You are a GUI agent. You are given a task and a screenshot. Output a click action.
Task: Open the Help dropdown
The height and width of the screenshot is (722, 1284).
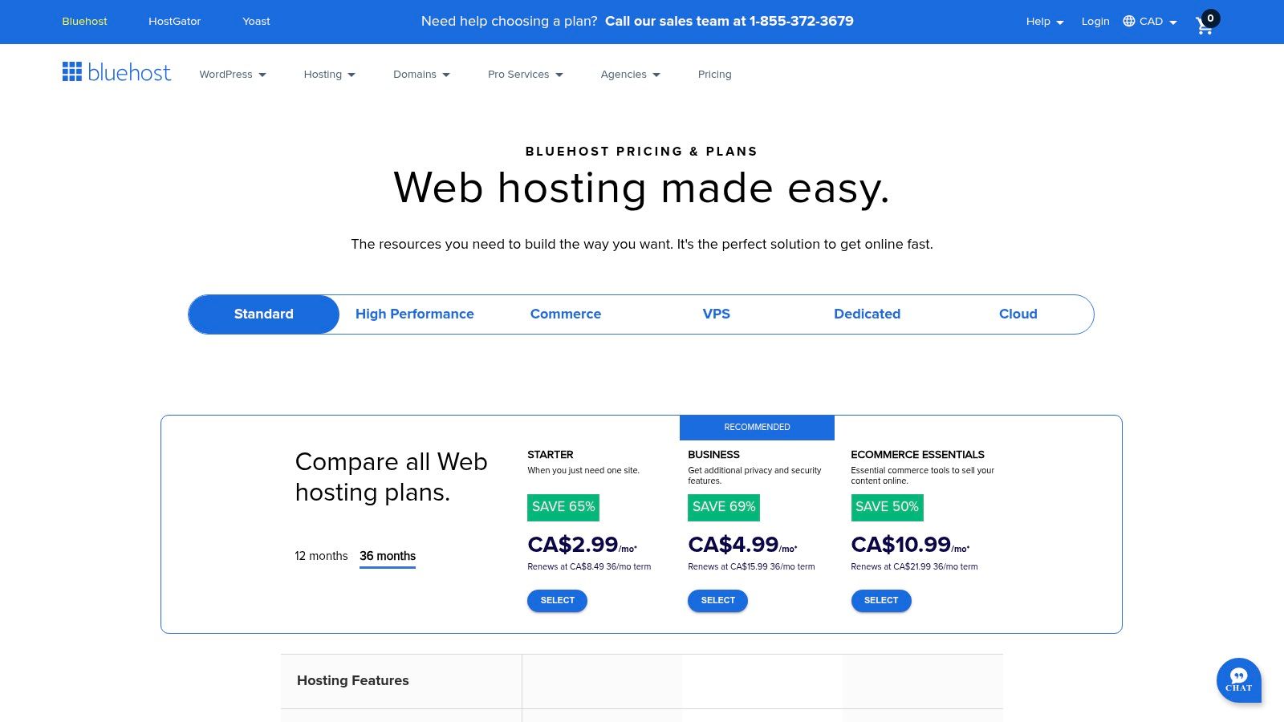[x=1043, y=21]
